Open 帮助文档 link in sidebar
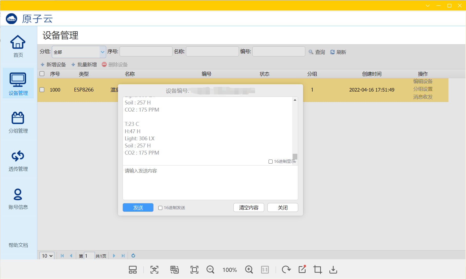The height and width of the screenshot is (279, 466). click(x=18, y=245)
